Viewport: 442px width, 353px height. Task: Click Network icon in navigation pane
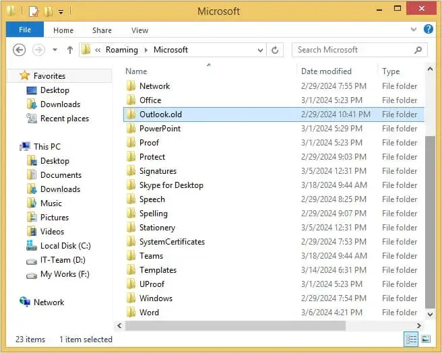[25, 302]
